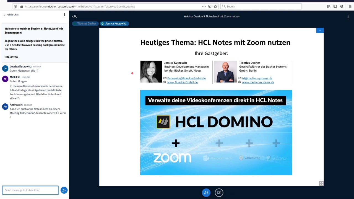Focus the browser Search box
Image resolution: width=354 pixels, height=199 pixels.
coord(261,6)
